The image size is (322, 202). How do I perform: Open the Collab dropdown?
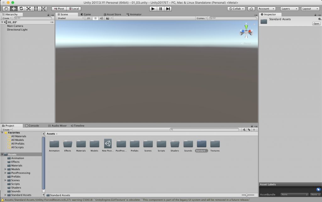[x=236, y=8]
